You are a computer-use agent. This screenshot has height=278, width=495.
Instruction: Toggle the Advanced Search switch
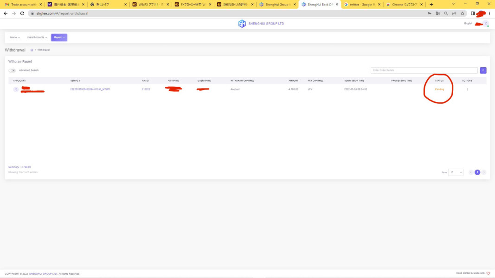pos(12,70)
